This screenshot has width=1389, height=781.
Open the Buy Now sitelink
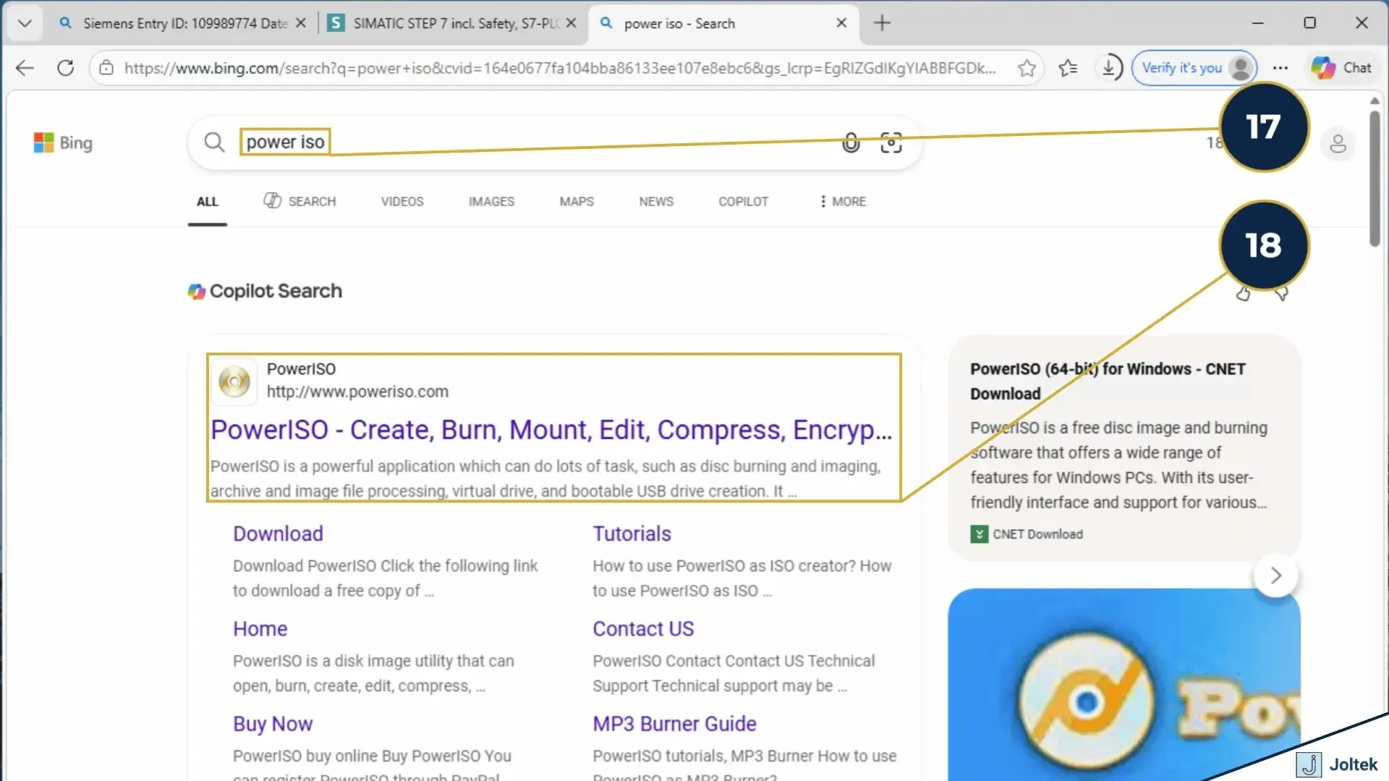click(x=273, y=724)
